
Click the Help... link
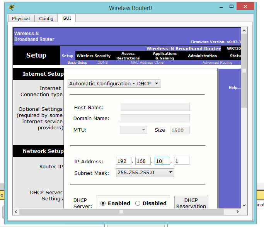[235, 87]
